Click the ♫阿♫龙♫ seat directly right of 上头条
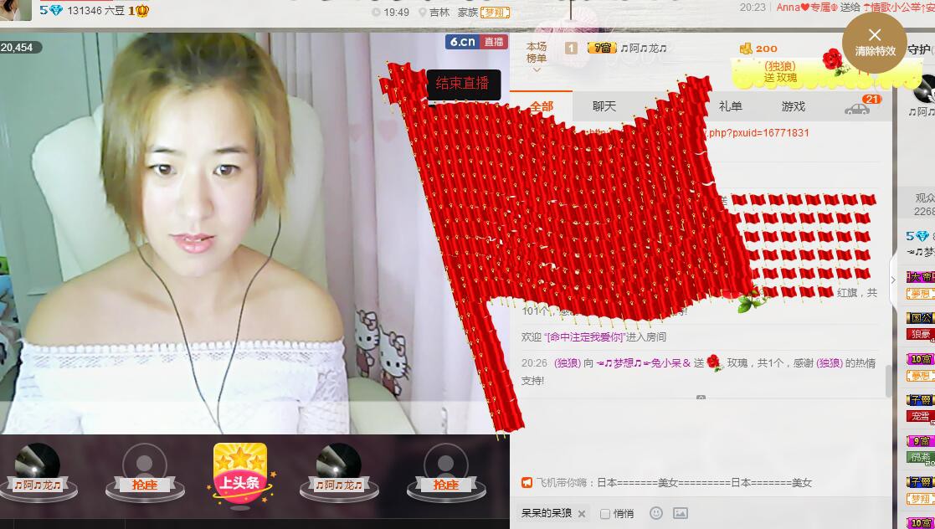The image size is (935, 529). click(x=339, y=474)
